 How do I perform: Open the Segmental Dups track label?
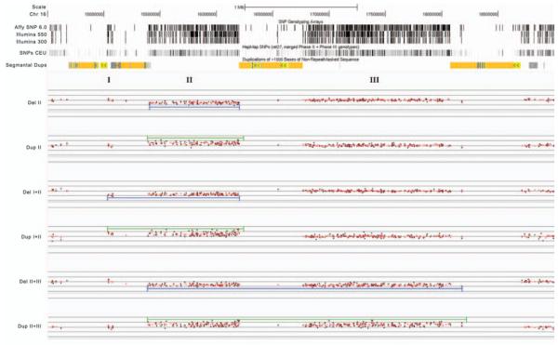click(26, 65)
